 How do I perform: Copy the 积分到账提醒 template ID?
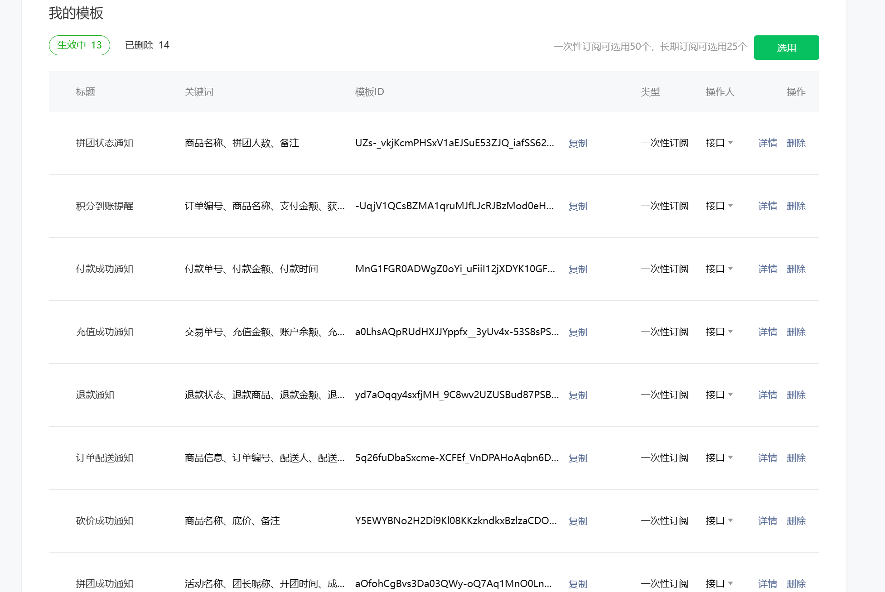(x=578, y=206)
